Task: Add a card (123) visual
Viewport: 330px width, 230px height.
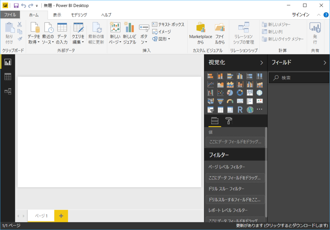Action: coord(240,101)
